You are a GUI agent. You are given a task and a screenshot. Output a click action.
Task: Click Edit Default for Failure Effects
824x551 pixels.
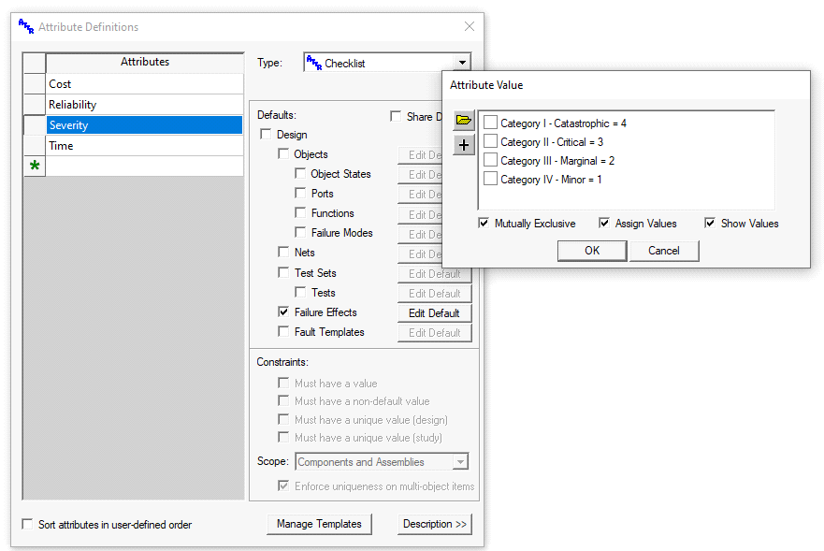tap(434, 313)
